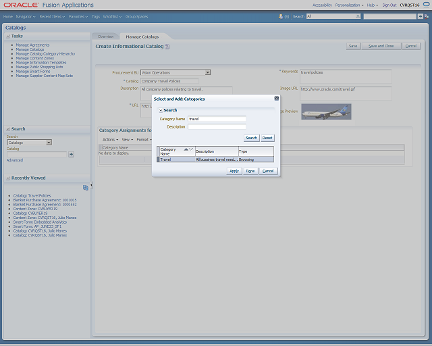Open the global Search All dropdown
Screen dimensions: 432x346
coord(358,16)
